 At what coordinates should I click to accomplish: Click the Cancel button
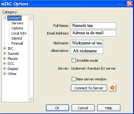[x=83, y=108]
